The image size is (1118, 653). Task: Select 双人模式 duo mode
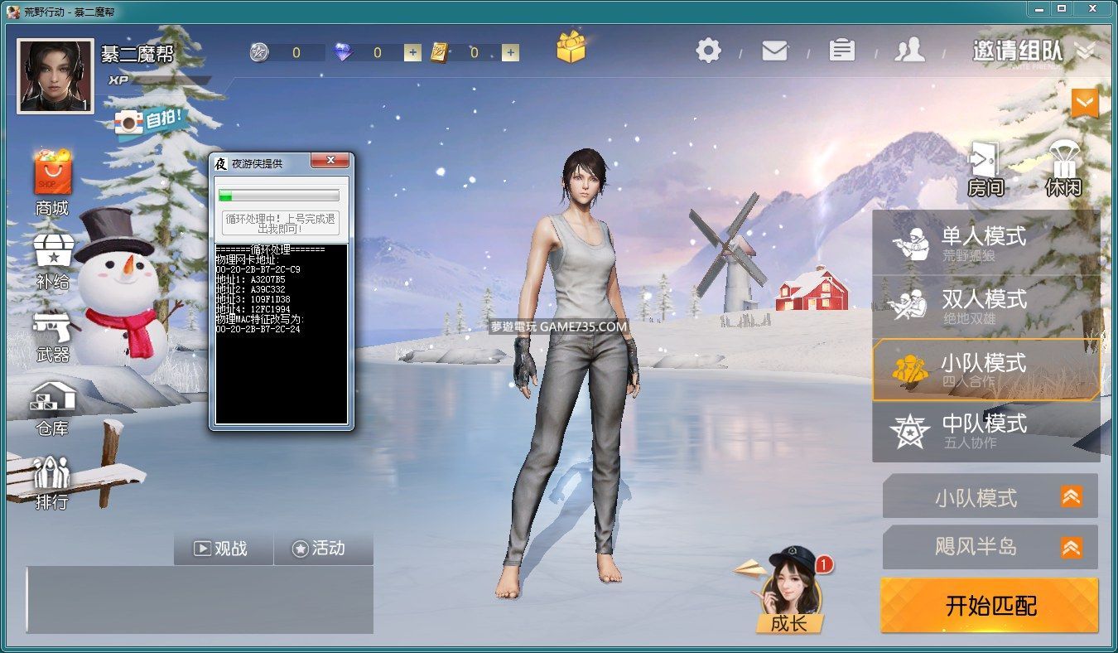coord(985,306)
